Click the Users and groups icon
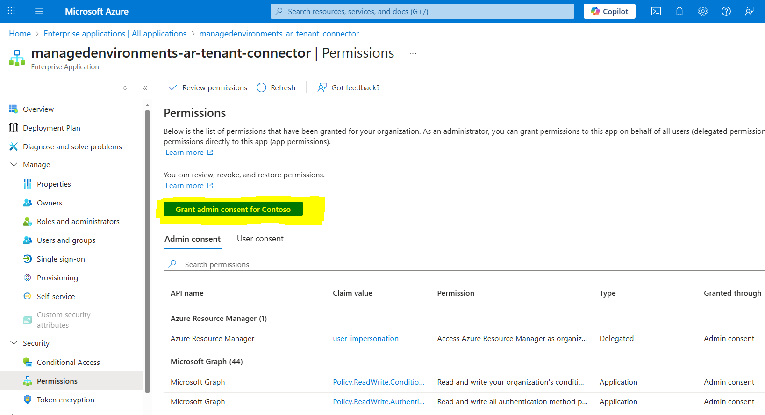This screenshot has height=415, width=765. coord(28,240)
